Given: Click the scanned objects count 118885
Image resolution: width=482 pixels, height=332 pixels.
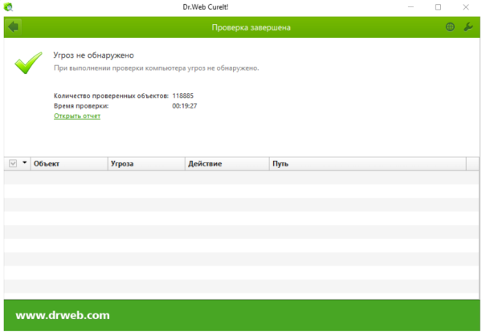Looking at the screenshot, I should coord(183,96).
